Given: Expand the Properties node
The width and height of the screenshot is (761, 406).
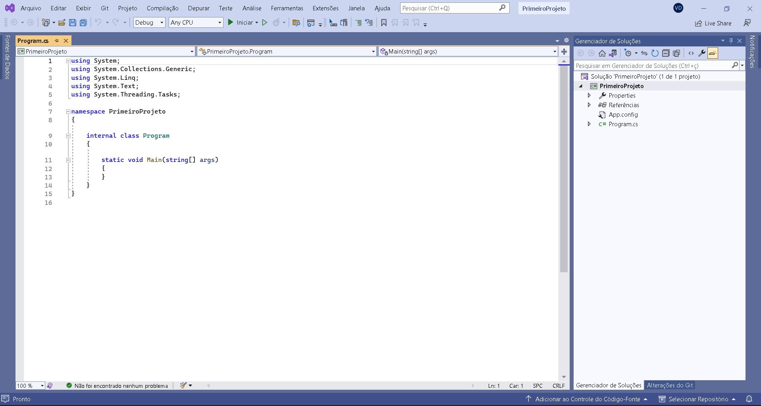Looking at the screenshot, I should tap(589, 95).
